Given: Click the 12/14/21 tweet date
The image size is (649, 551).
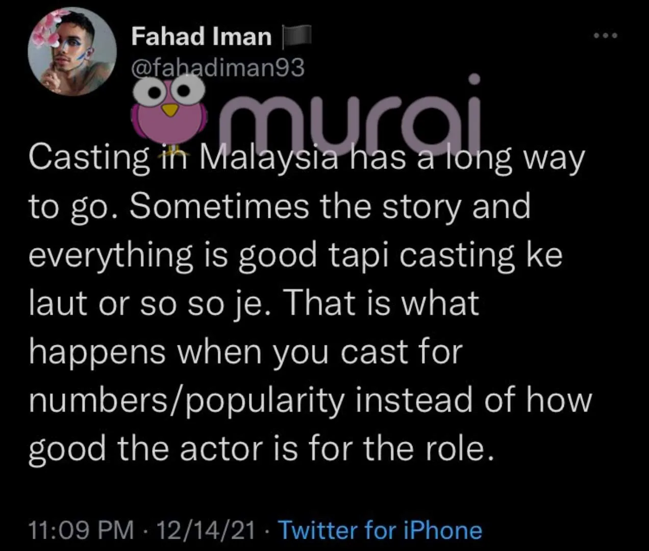Looking at the screenshot, I should point(206,530).
